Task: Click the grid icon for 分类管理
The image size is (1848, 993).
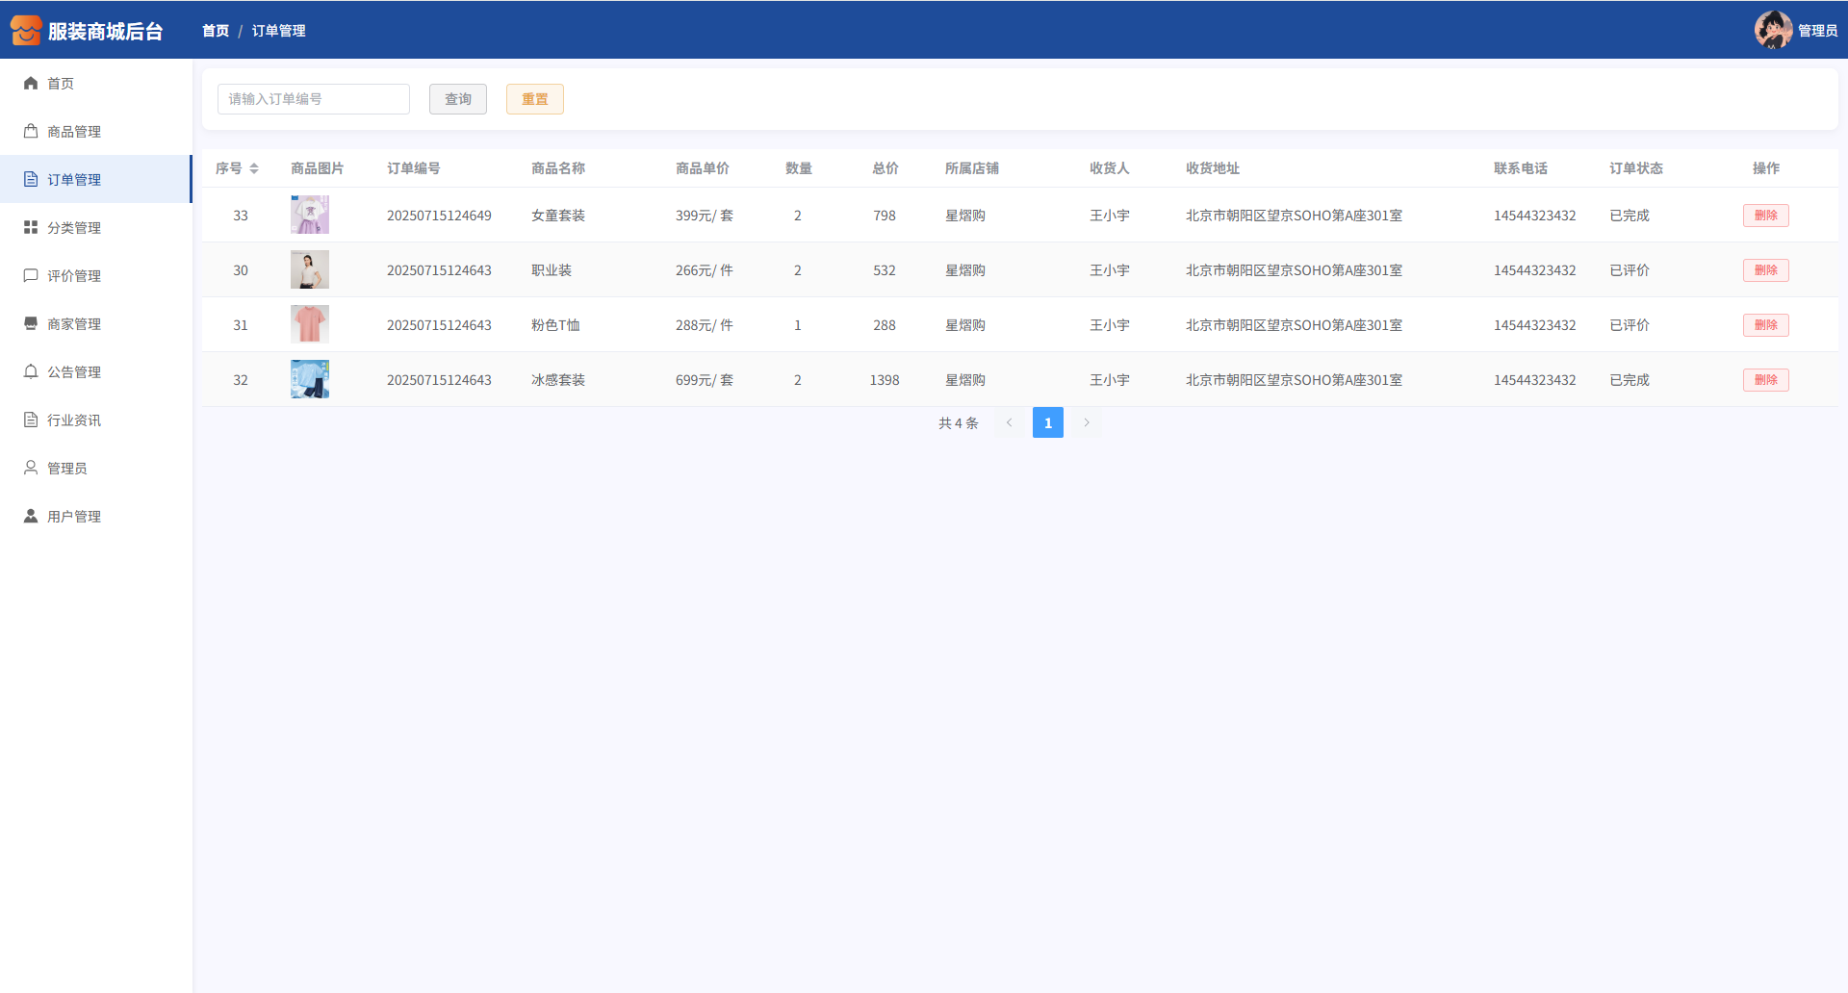Action: pyautogui.click(x=31, y=228)
